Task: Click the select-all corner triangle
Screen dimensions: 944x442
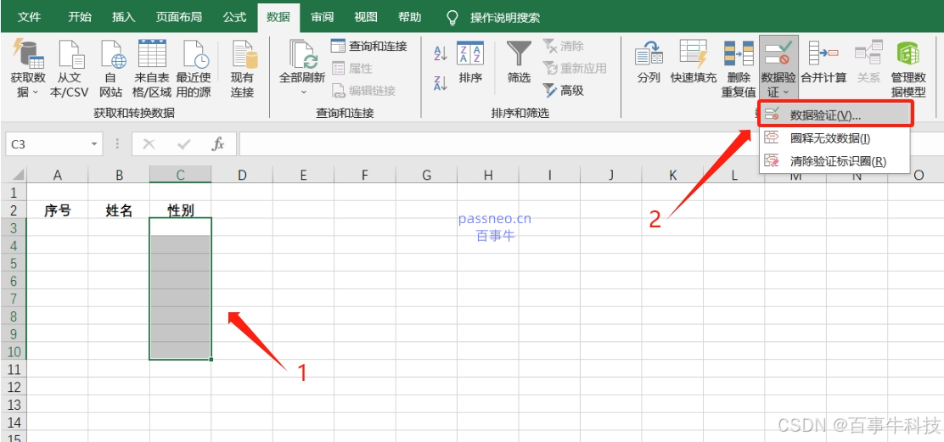Action: (18, 175)
